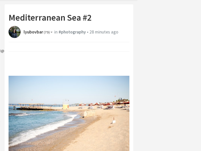
Task: Click the partial "/@" text at left edge
Action: [x=2, y=51]
